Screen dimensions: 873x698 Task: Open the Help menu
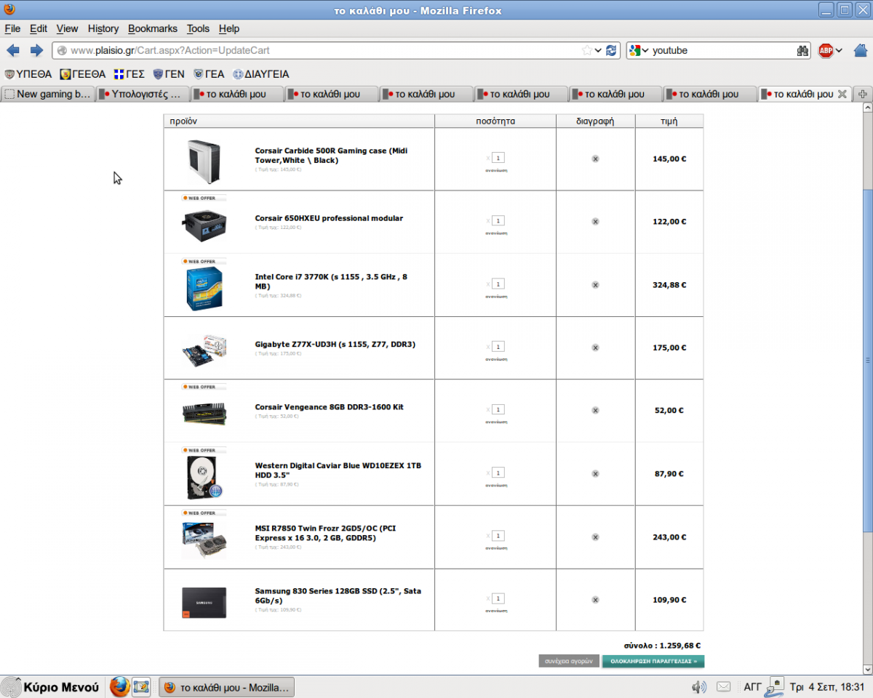coord(228,28)
